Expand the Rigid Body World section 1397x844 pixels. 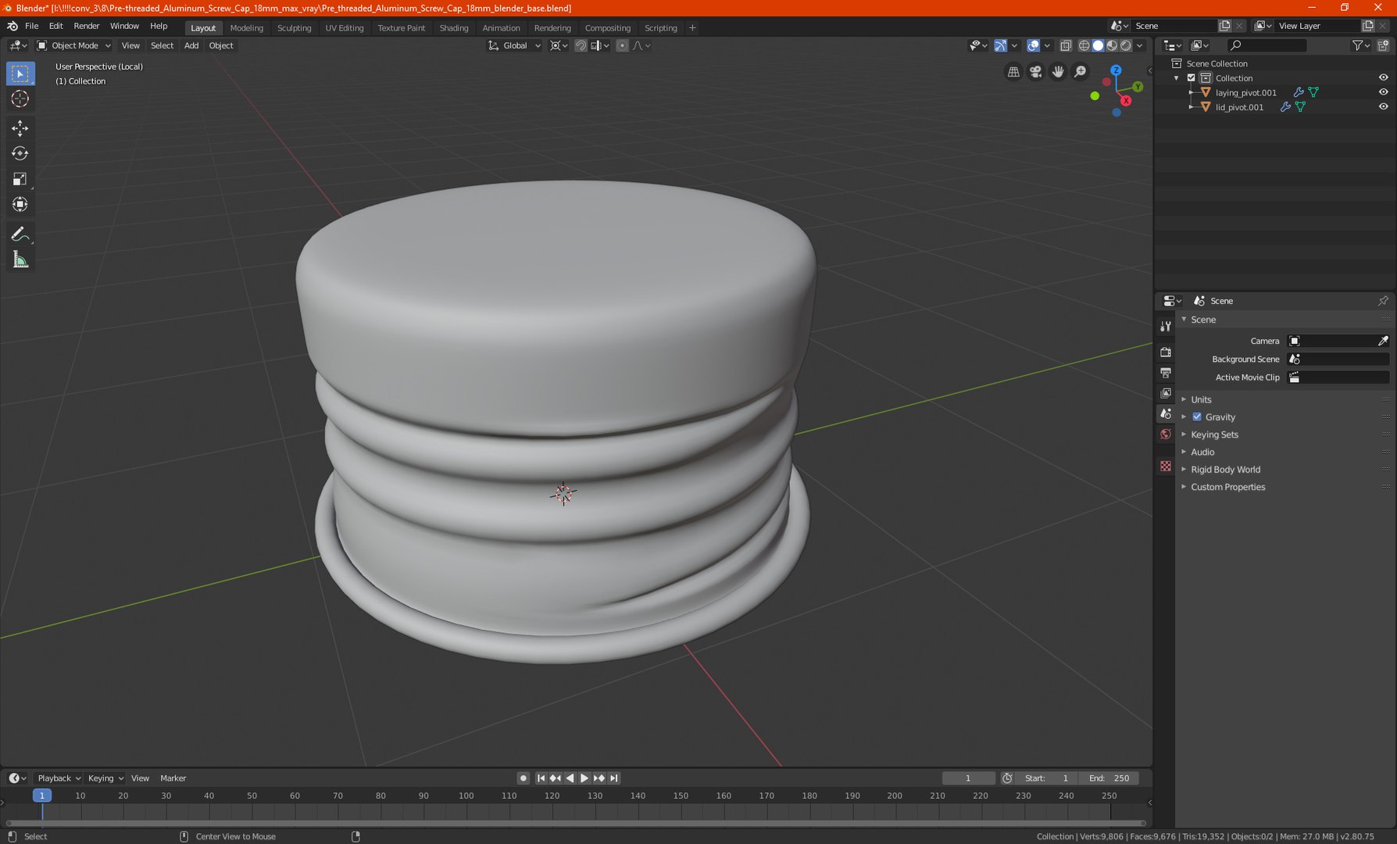[x=1225, y=470]
